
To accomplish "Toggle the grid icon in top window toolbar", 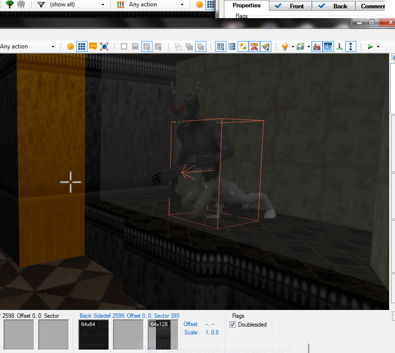I will pos(211,4).
